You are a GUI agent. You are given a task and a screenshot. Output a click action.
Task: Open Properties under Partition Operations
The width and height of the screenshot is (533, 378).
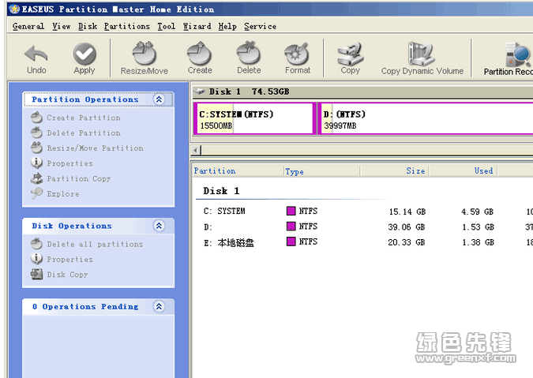pyautogui.click(x=69, y=163)
